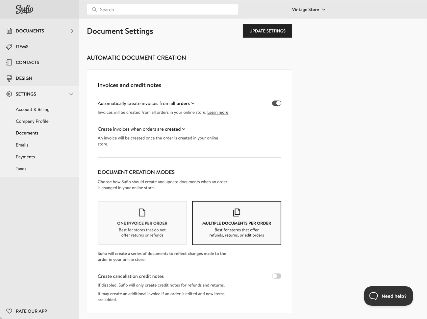
Task: Click the stacked documents icon in Multiple Documents card
Action: [x=237, y=212]
